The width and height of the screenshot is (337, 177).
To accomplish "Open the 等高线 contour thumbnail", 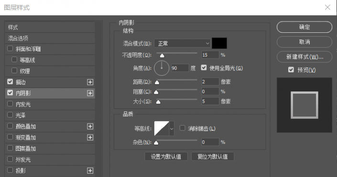I will click(x=162, y=128).
